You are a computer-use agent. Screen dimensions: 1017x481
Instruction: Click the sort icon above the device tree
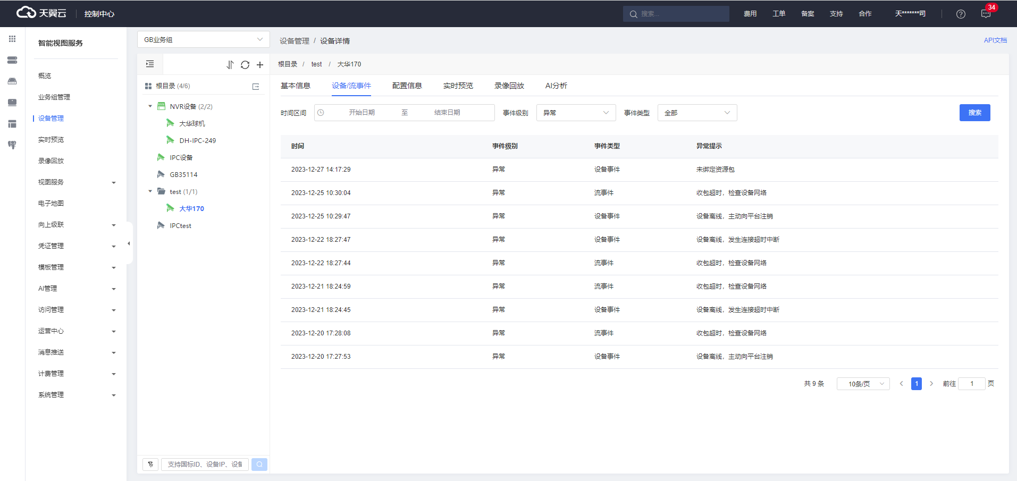point(230,65)
